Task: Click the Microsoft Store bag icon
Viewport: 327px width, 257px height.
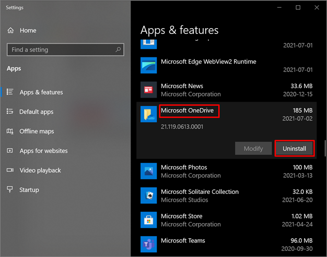Action: (x=149, y=220)
